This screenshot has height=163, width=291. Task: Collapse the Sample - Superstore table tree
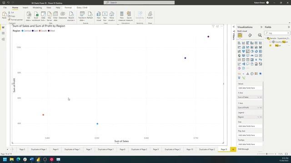coord(266,38)
